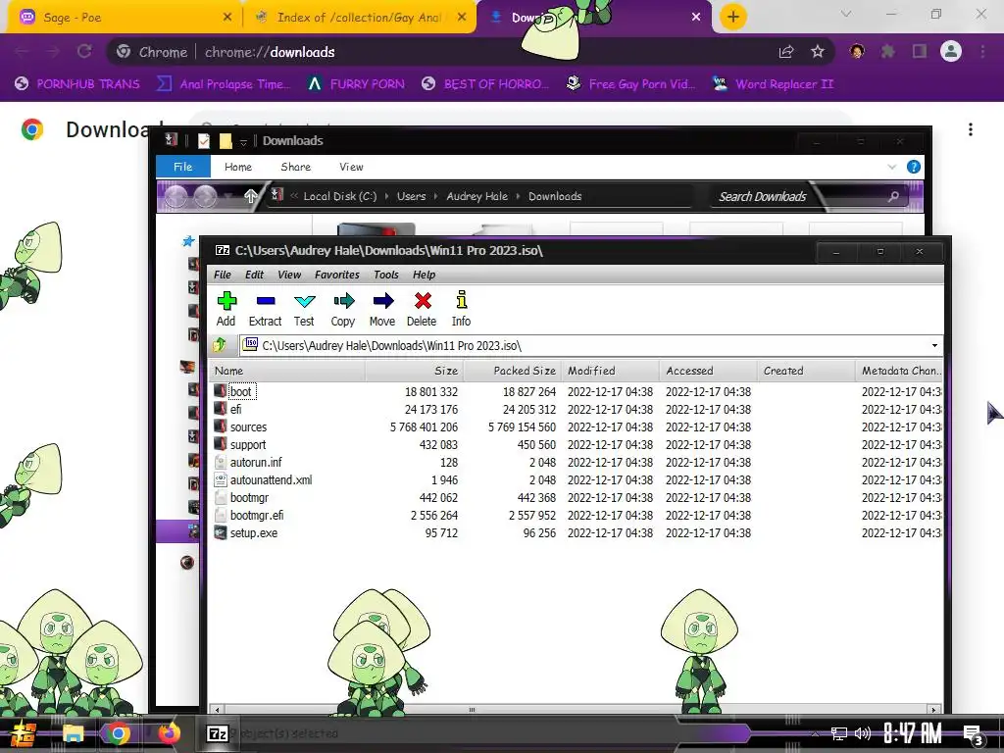The image size is (1004, 753).
Task: Open new Chrome tab with plus button
Action: tap(733, 17)
